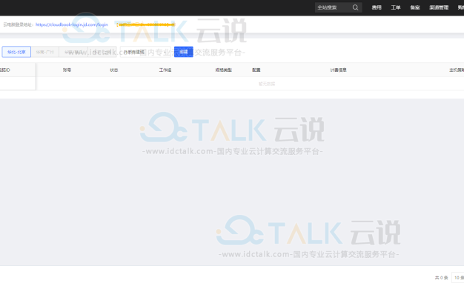Click the input box beside the blue button
This screenshot has width=464, height=286.
point(145,52)
